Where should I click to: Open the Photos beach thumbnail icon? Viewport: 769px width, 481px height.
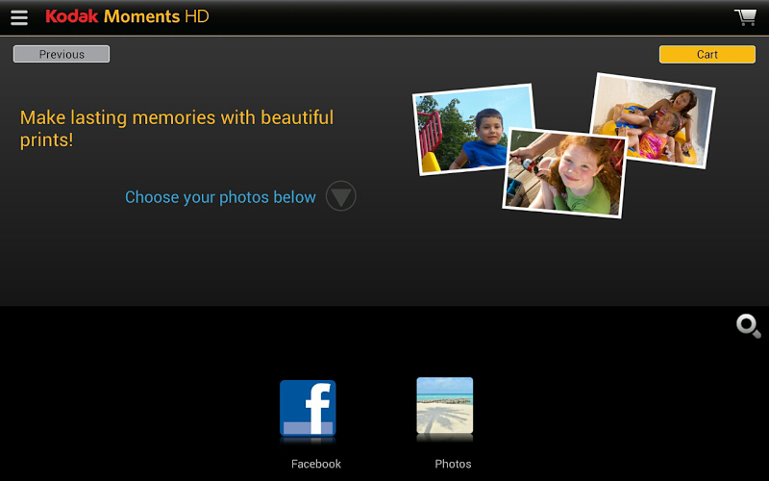(x=445, y=405)
